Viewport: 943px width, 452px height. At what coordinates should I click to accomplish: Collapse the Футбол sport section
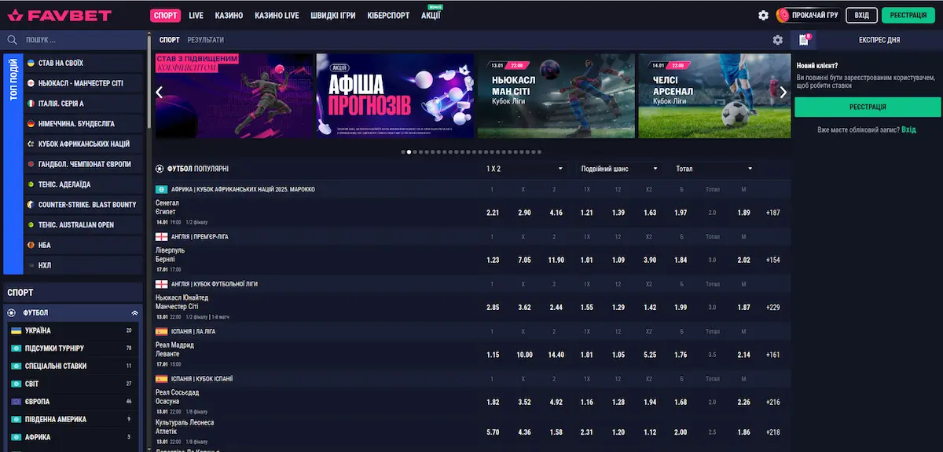(x=134, y=313)
